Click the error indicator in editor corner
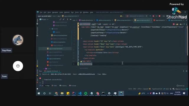 [x=174, y=24]
